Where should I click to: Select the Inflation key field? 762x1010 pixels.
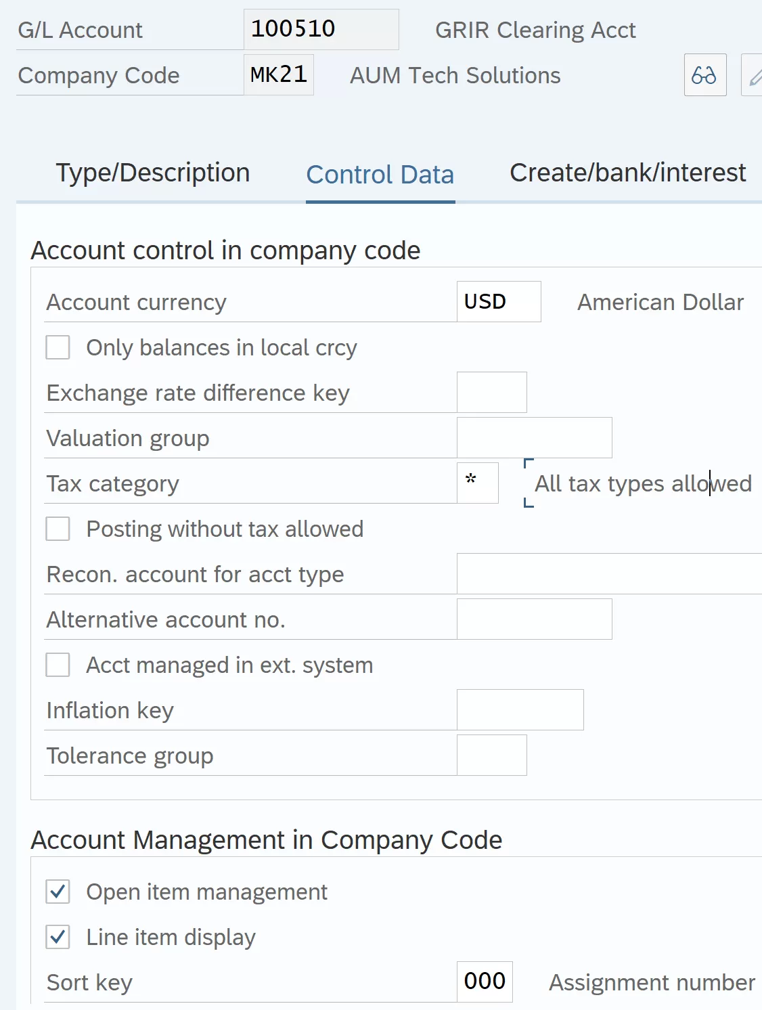520,709
